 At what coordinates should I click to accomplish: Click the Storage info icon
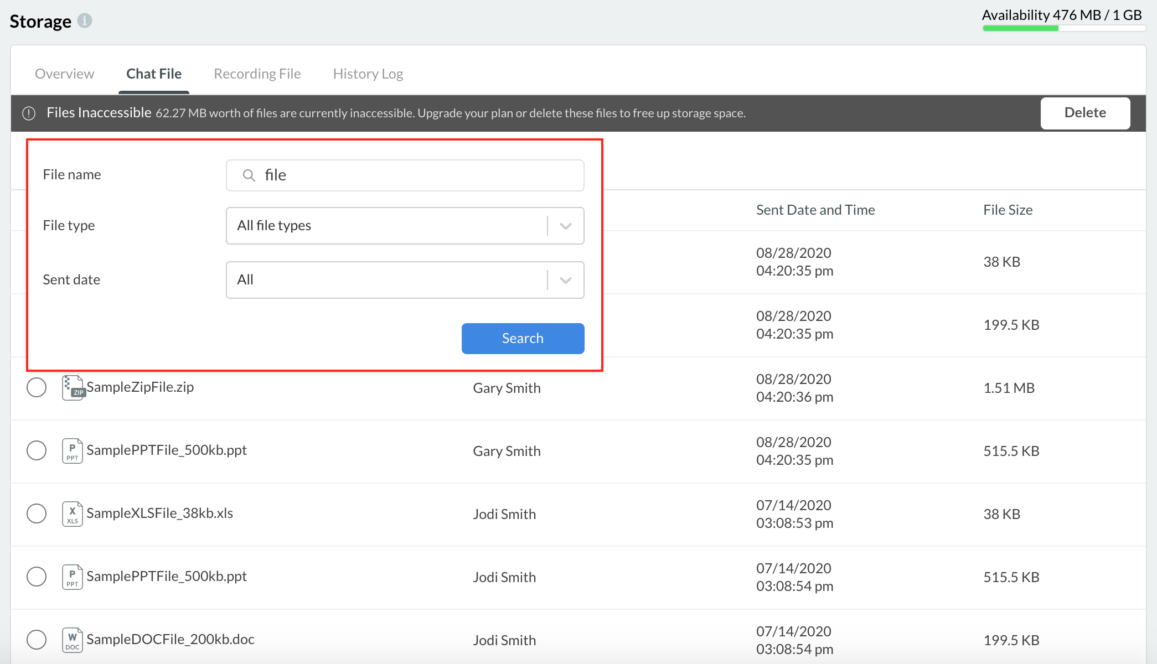click(x=85, y=20)
